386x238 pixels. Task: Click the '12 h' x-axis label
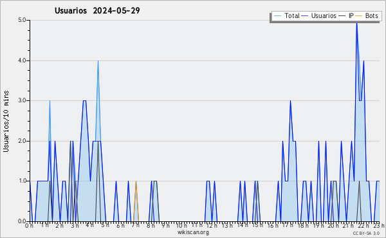212,226
